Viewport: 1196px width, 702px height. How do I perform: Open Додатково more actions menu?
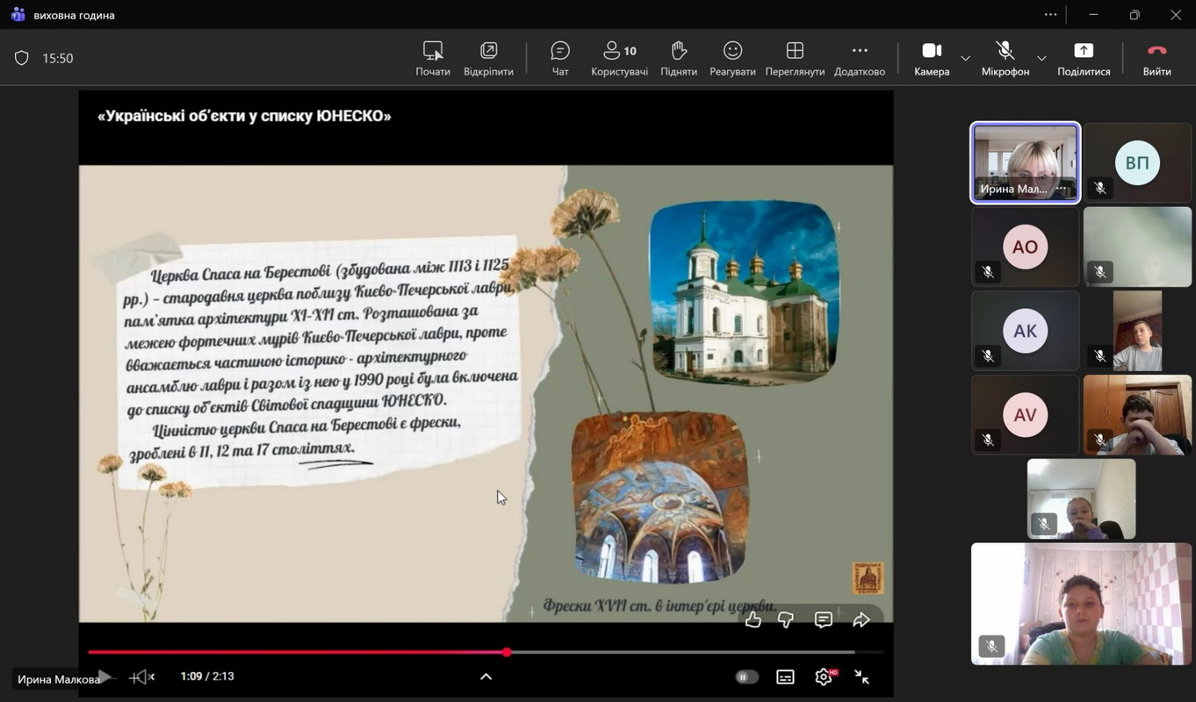pos(859,58)
